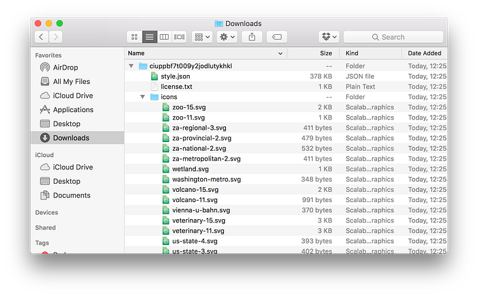Image resolution: width=478 pixels, height=297 pixels.
Task: Switch to column view
Action: [165, 37]
